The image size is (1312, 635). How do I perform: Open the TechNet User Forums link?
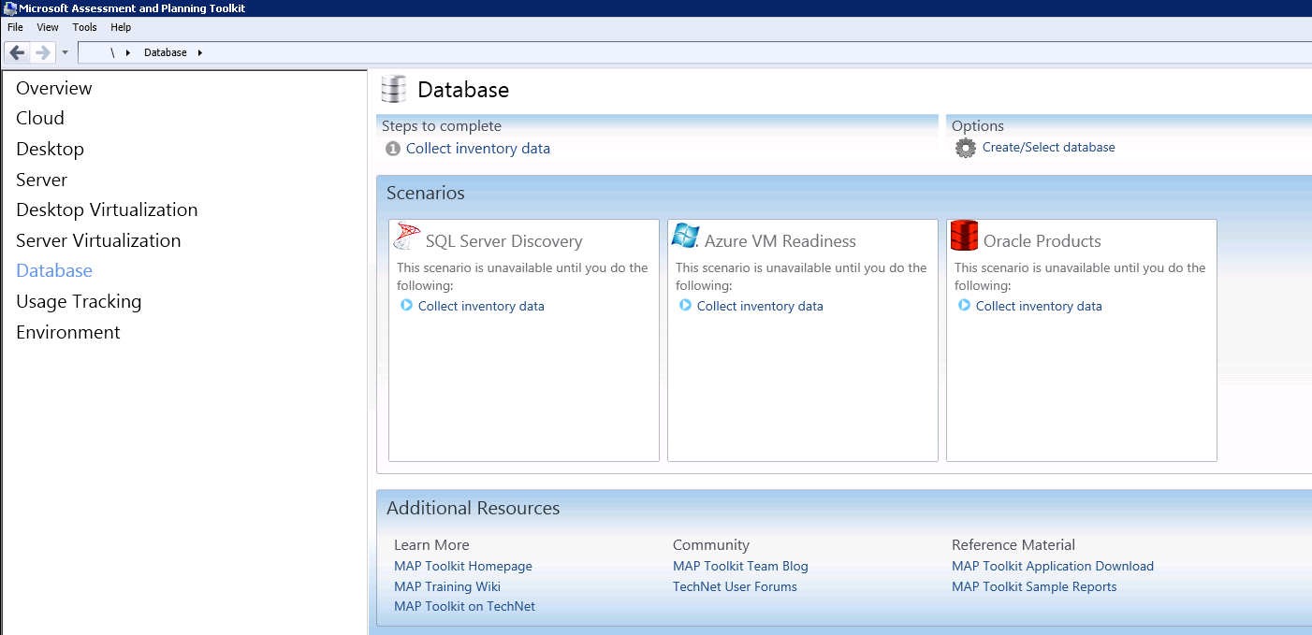[x=735, y=586]
